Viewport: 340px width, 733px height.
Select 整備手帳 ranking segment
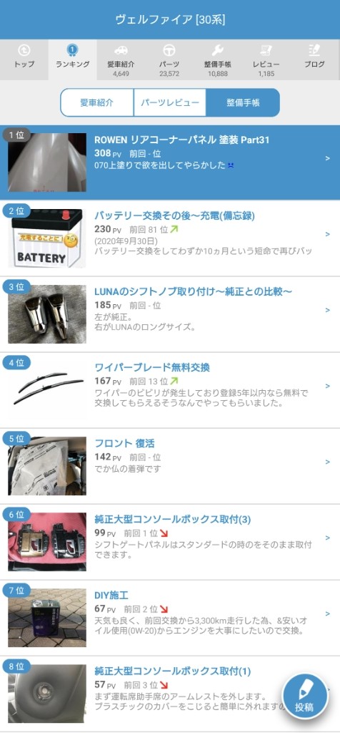point(243,103)
